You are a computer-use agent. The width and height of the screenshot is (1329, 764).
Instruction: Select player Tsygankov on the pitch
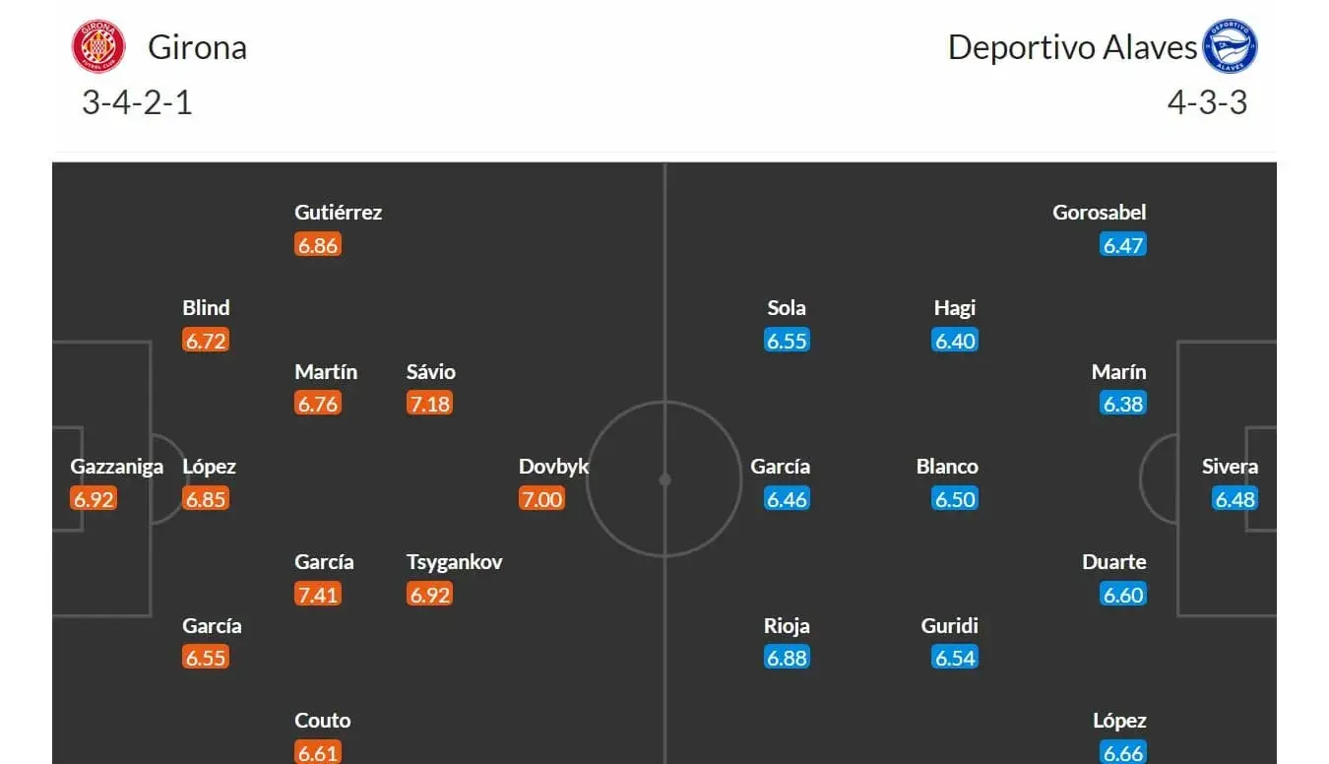click(x=455, y=562)
